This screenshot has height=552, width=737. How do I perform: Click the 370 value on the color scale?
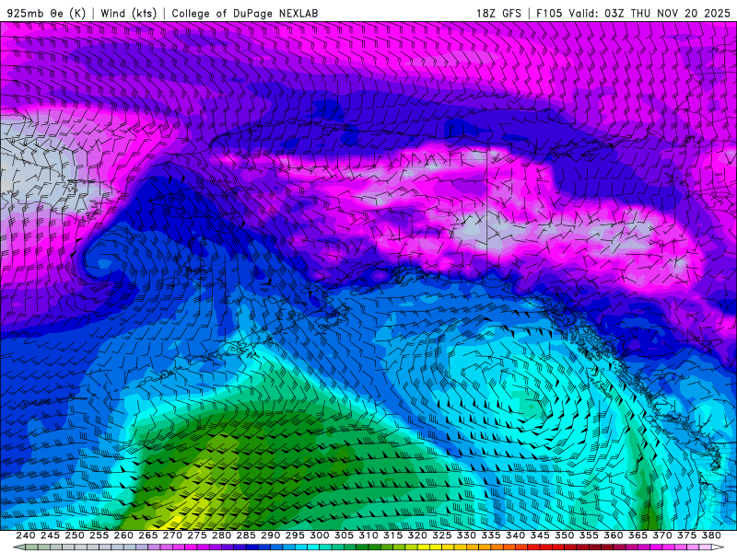click(x=661, y=535)
